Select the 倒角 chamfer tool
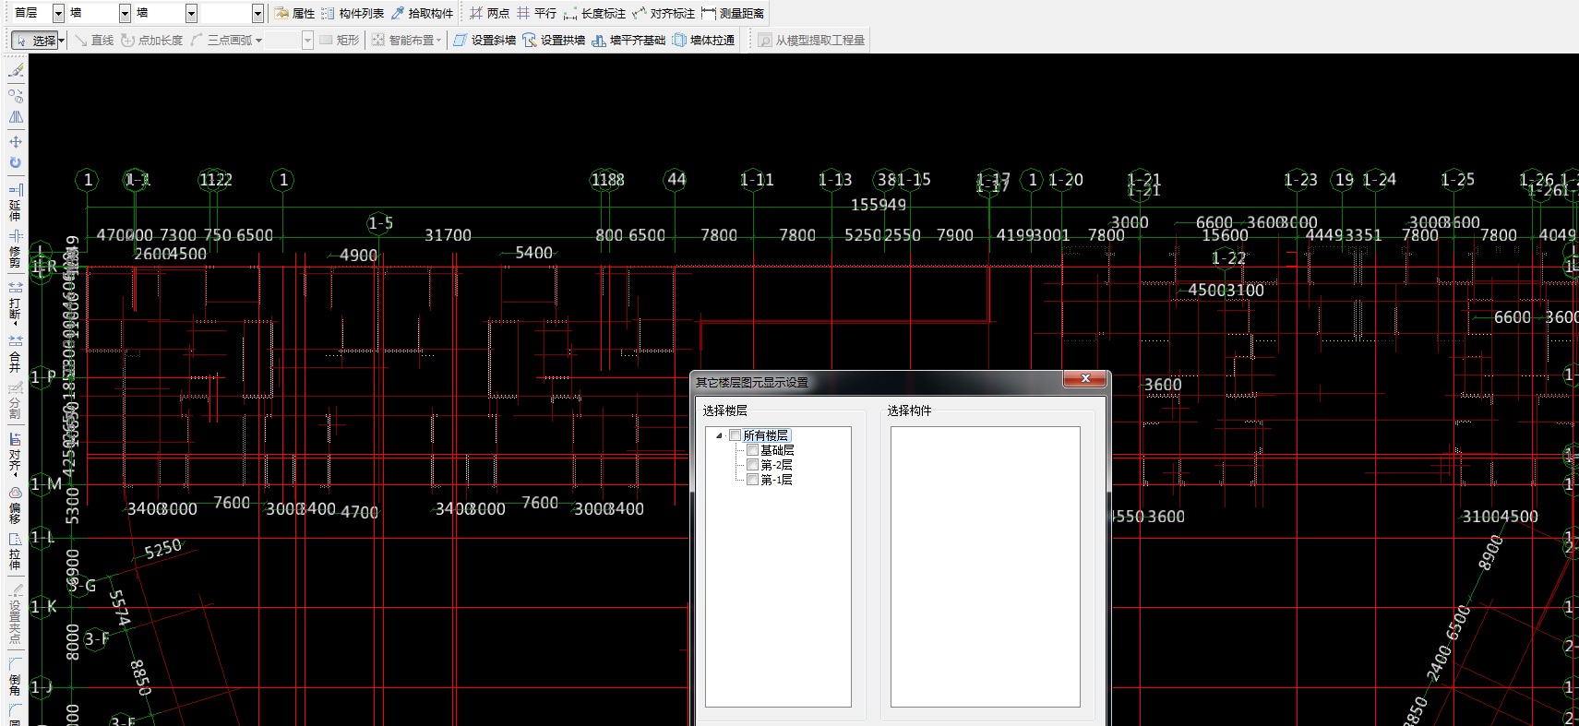The width and height of the screenshot is (1579, 726). (x=16, y=676)
